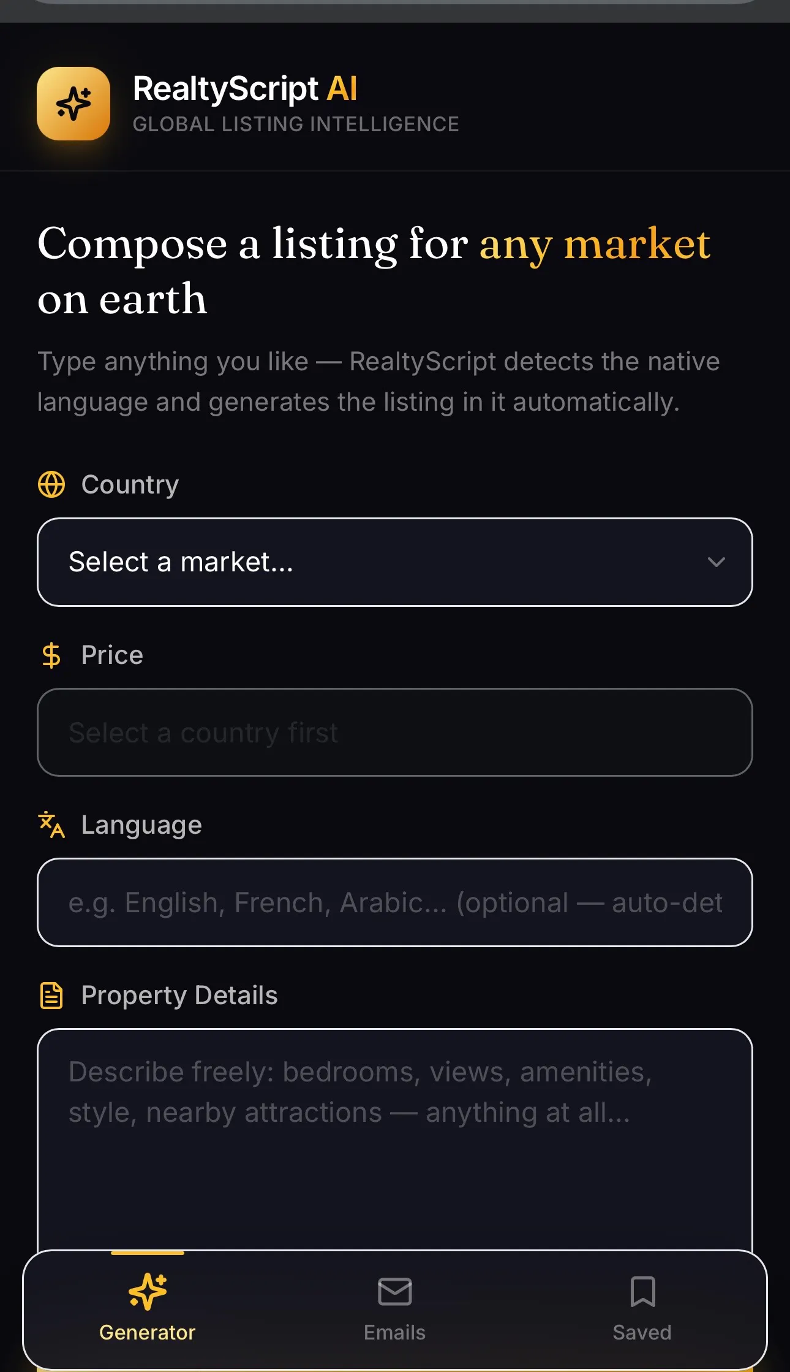This screenshot has width=790, height=1372.
Task: Click the translate icon beside Language
Action: click(x=51, y=825)
